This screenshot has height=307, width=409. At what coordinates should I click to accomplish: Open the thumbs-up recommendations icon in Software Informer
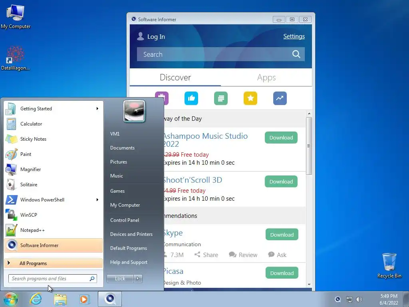(x=191, y=98)
